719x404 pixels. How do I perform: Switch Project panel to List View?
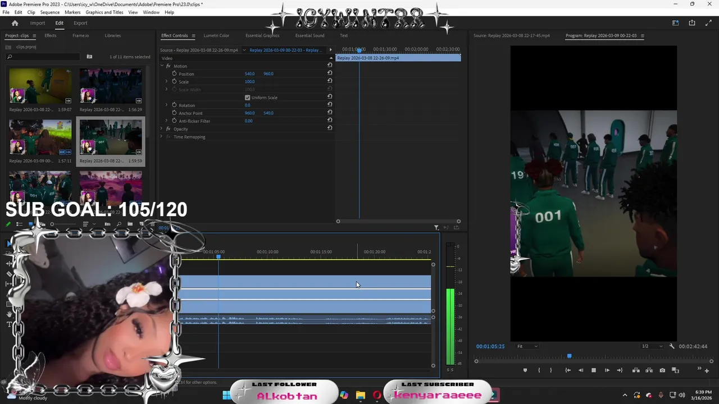tap(19, 224)
